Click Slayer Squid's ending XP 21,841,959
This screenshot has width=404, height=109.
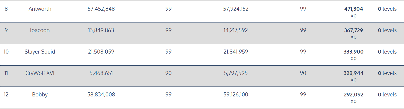point(236,52)
